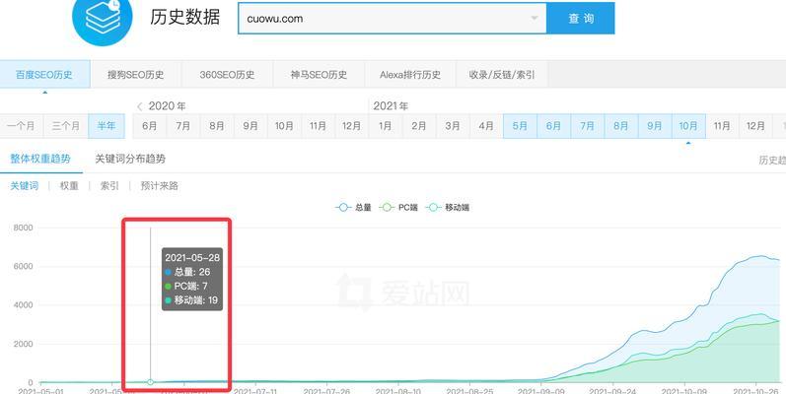Click the 2021-05-28 data point marker
The height and width of the screenshot is (394, 786).
pos(150,382)
